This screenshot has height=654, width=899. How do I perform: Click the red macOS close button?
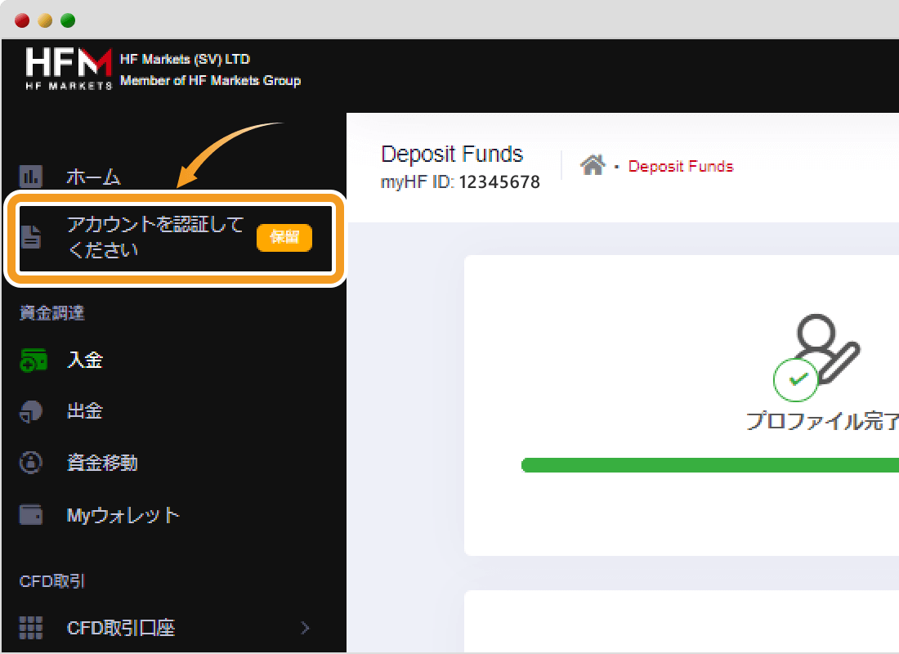click(x=22, y=20)
